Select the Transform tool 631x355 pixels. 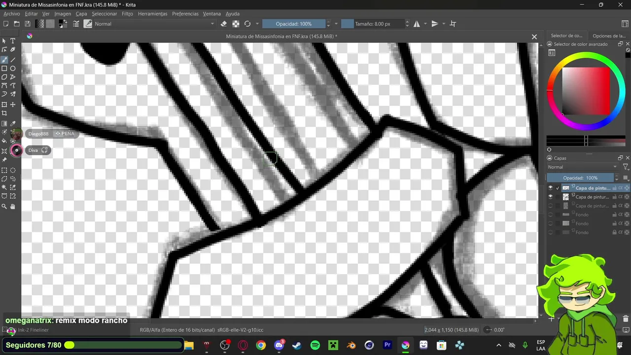4,105
